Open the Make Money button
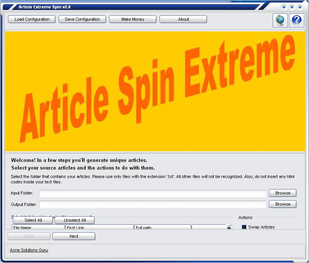309x263 pixels. 133,20
